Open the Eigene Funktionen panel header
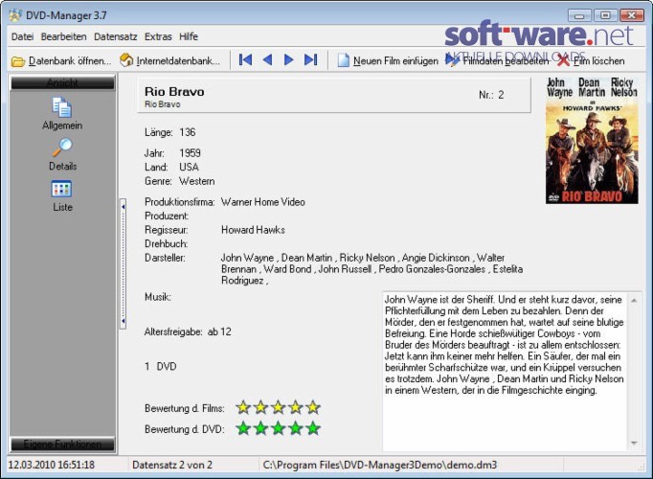The width and height of the screenshot is (653, 479). point(62,445)
